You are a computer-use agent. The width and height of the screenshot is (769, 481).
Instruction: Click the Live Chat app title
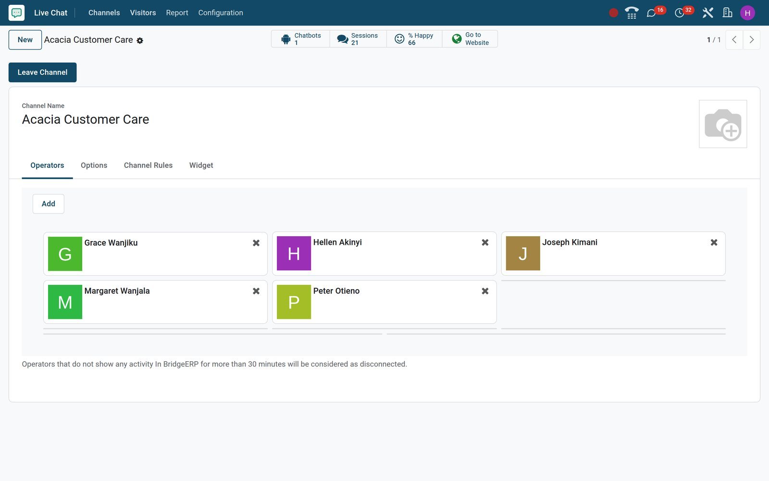click(x=50, y=13)
